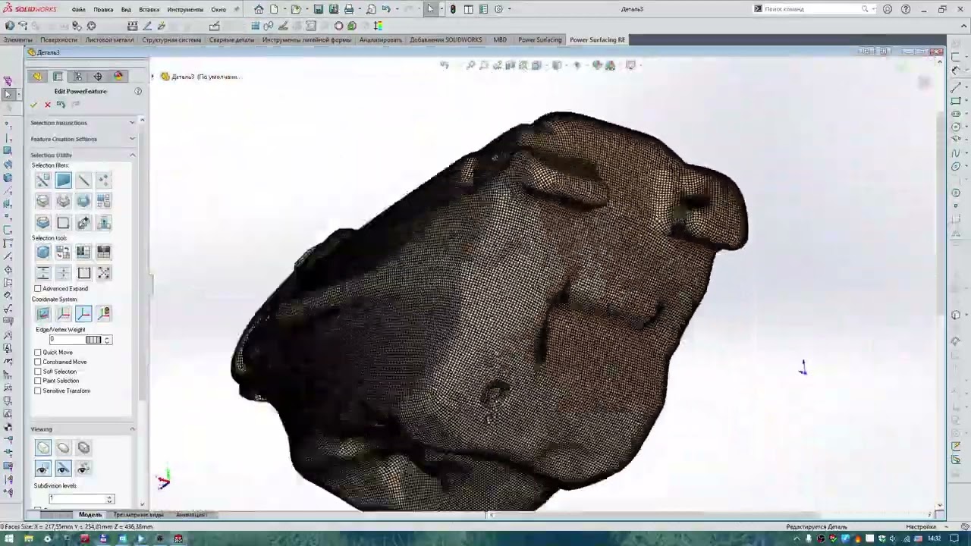The image size is (971, 546).
Task: Switch to the Листовой металл ribbon tab
Action: [109, 39]
